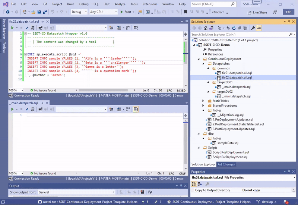Click the Visual Studio logo icon
Screen dimensions: 298x205
point(6,4)
